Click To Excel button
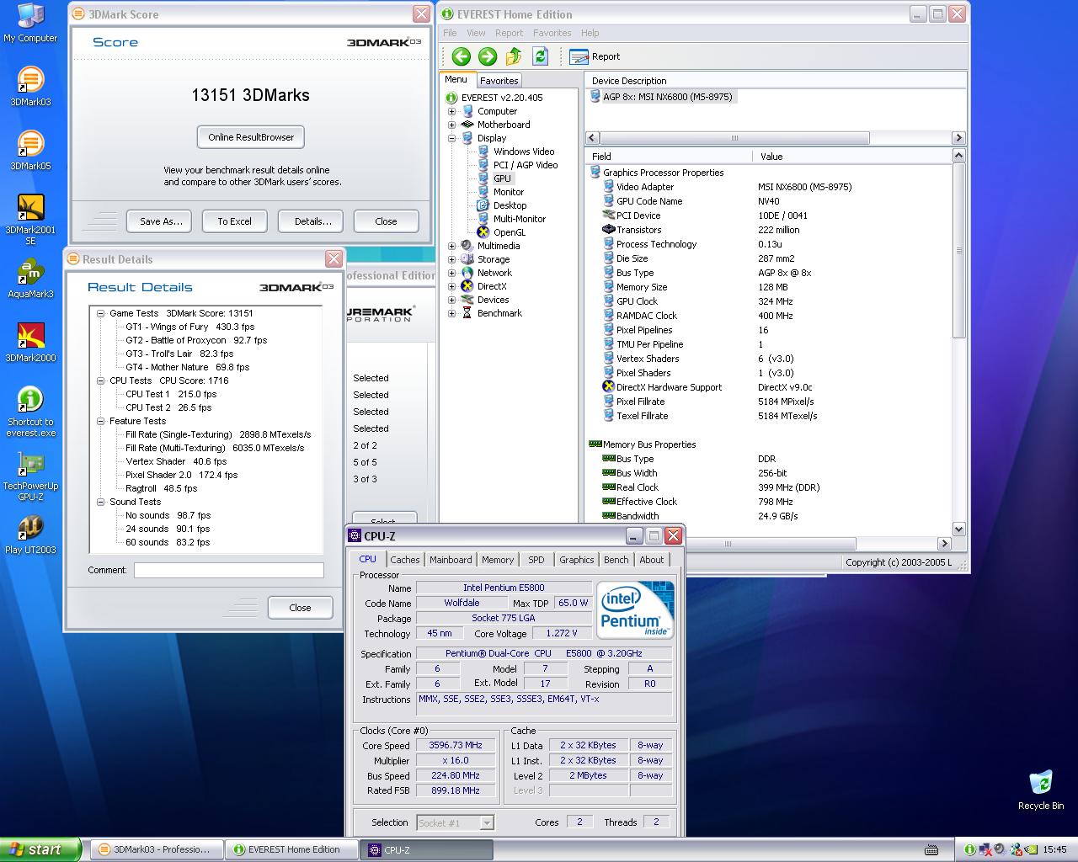 pos(235,221)
